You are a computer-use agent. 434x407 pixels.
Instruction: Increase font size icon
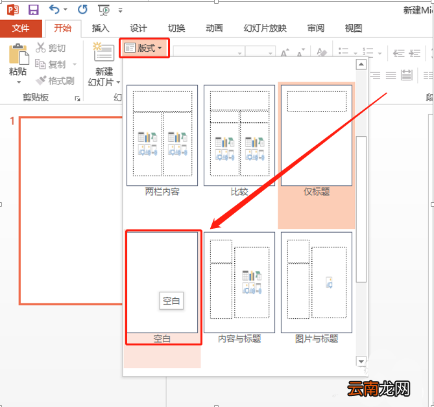(285, 52)
